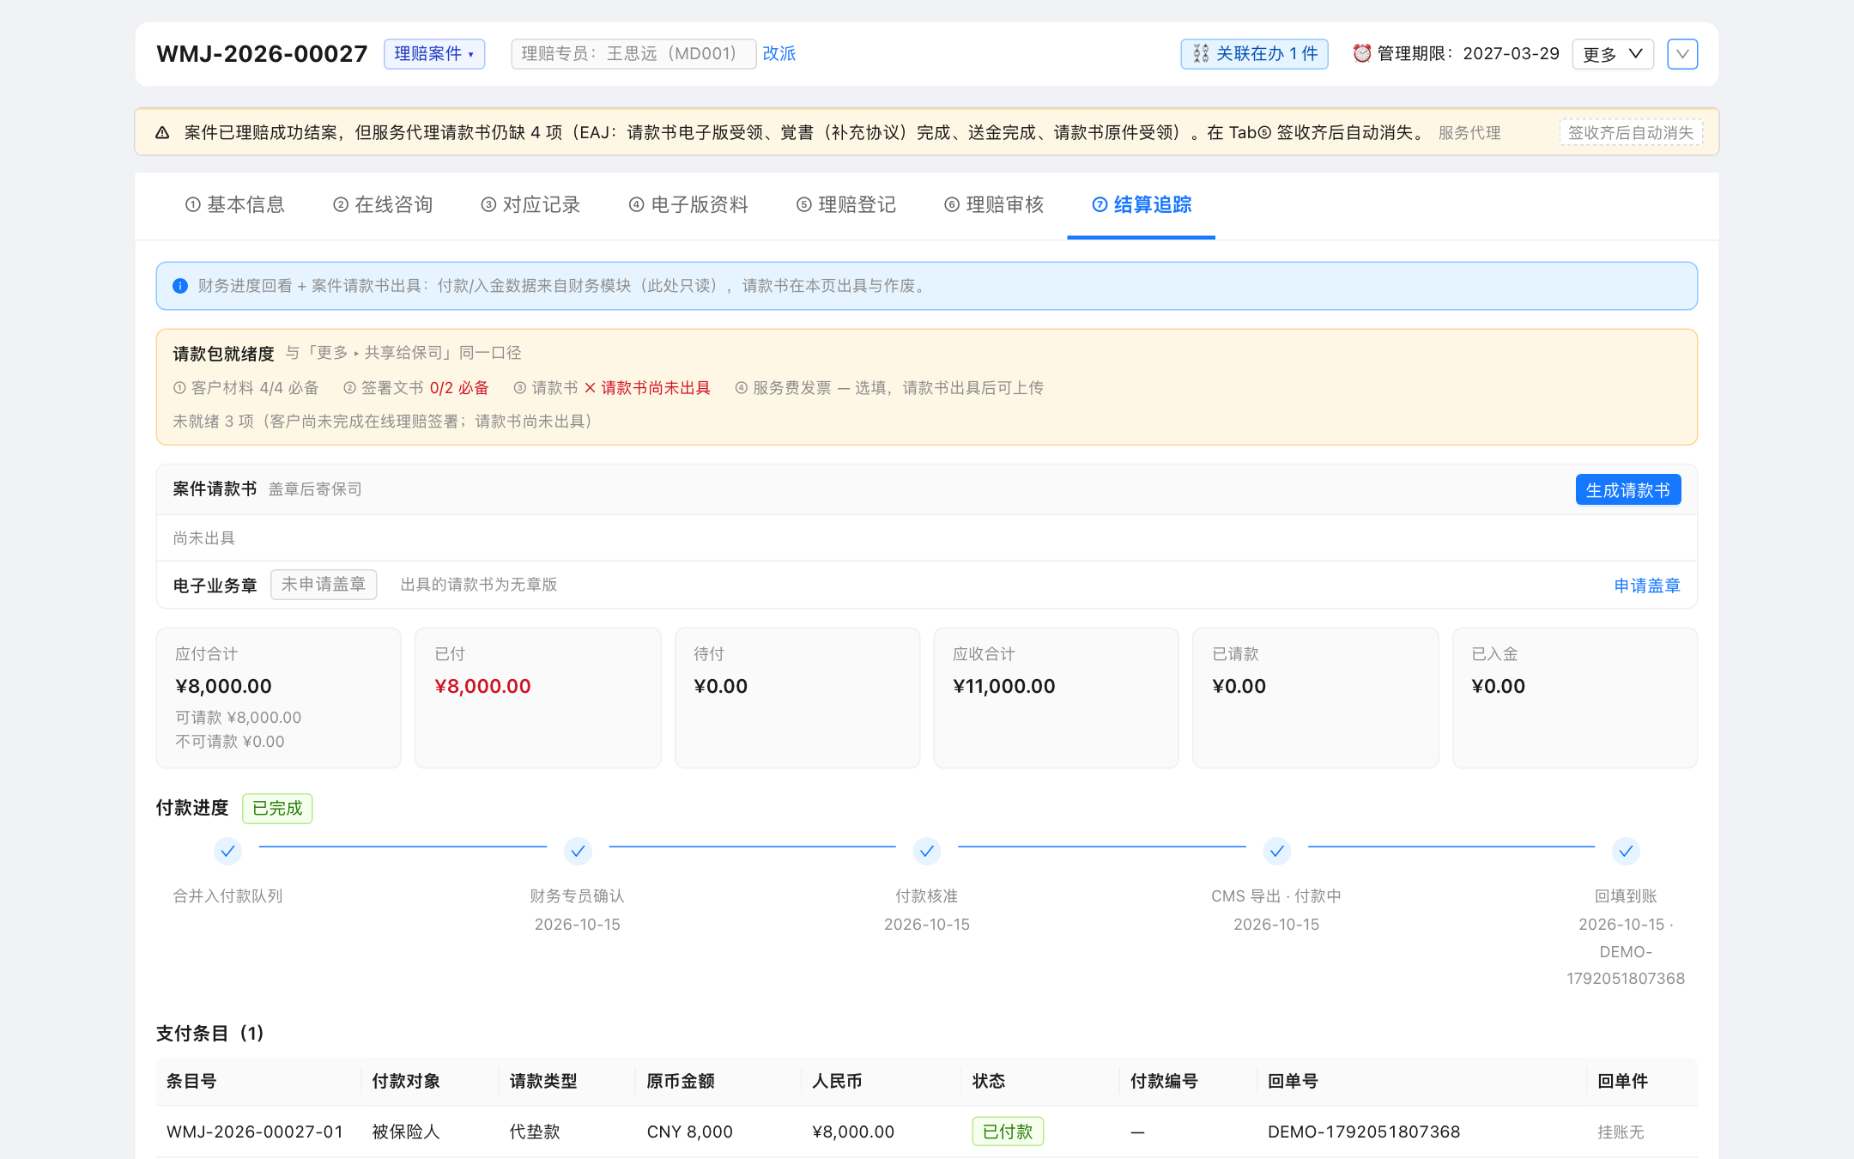Click item number WMJ-2026-00027-01
The height and width of the screenshot is (1159, 1854).
255,1132
